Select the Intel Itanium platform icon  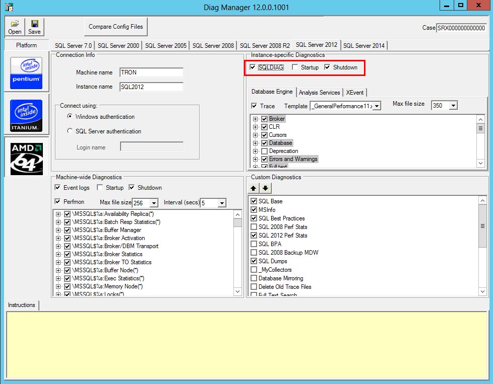pyautogui.click(x=26, y=116)
